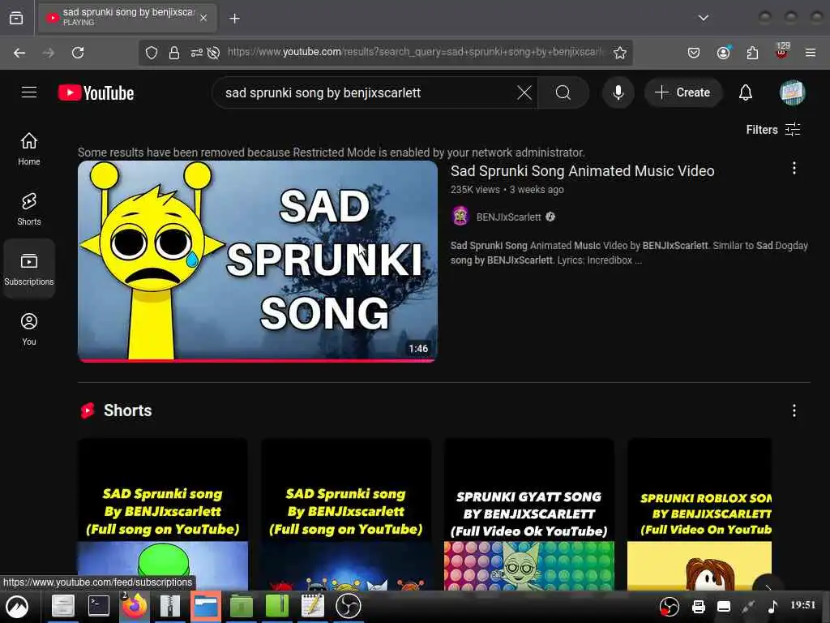Image resolution: width=830 pixels, height=623 pixels.
Task: Open the You section in sidebar
Action: pos(29,329)
